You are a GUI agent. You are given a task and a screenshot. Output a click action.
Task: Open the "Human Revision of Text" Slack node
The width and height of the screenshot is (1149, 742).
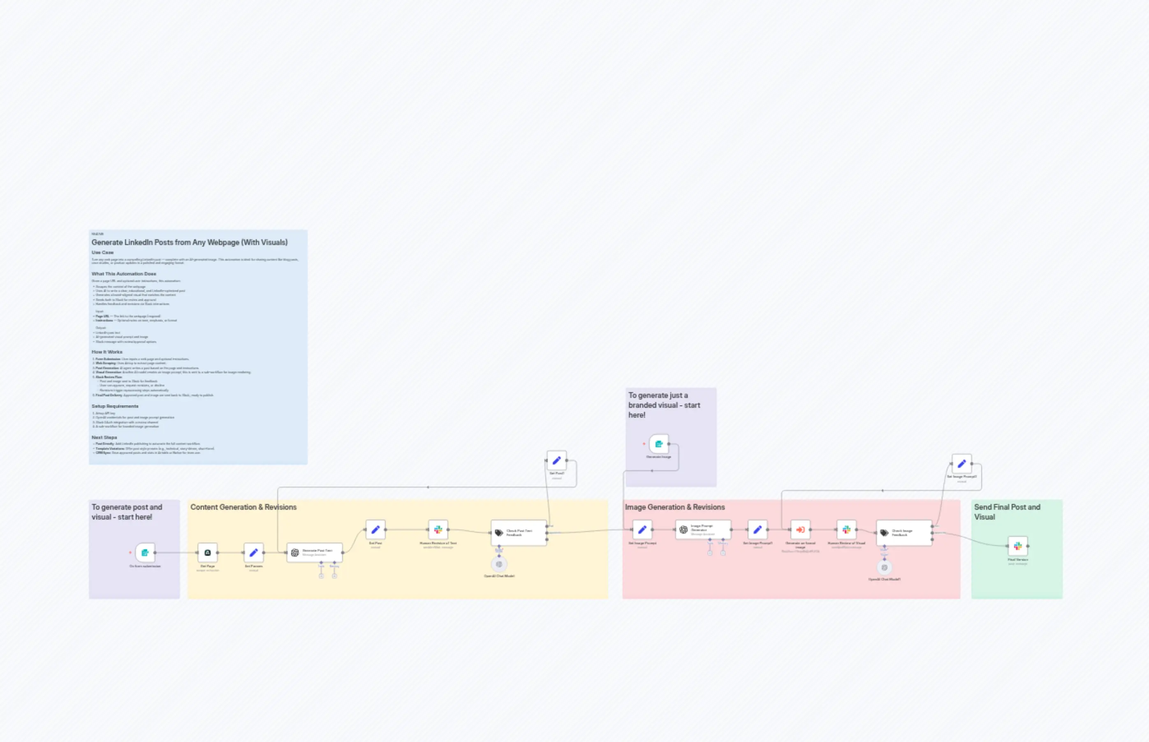437,529
